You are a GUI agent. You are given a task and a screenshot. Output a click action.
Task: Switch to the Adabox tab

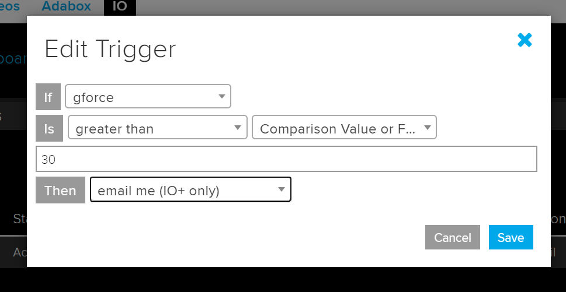[x=67, y=7]
